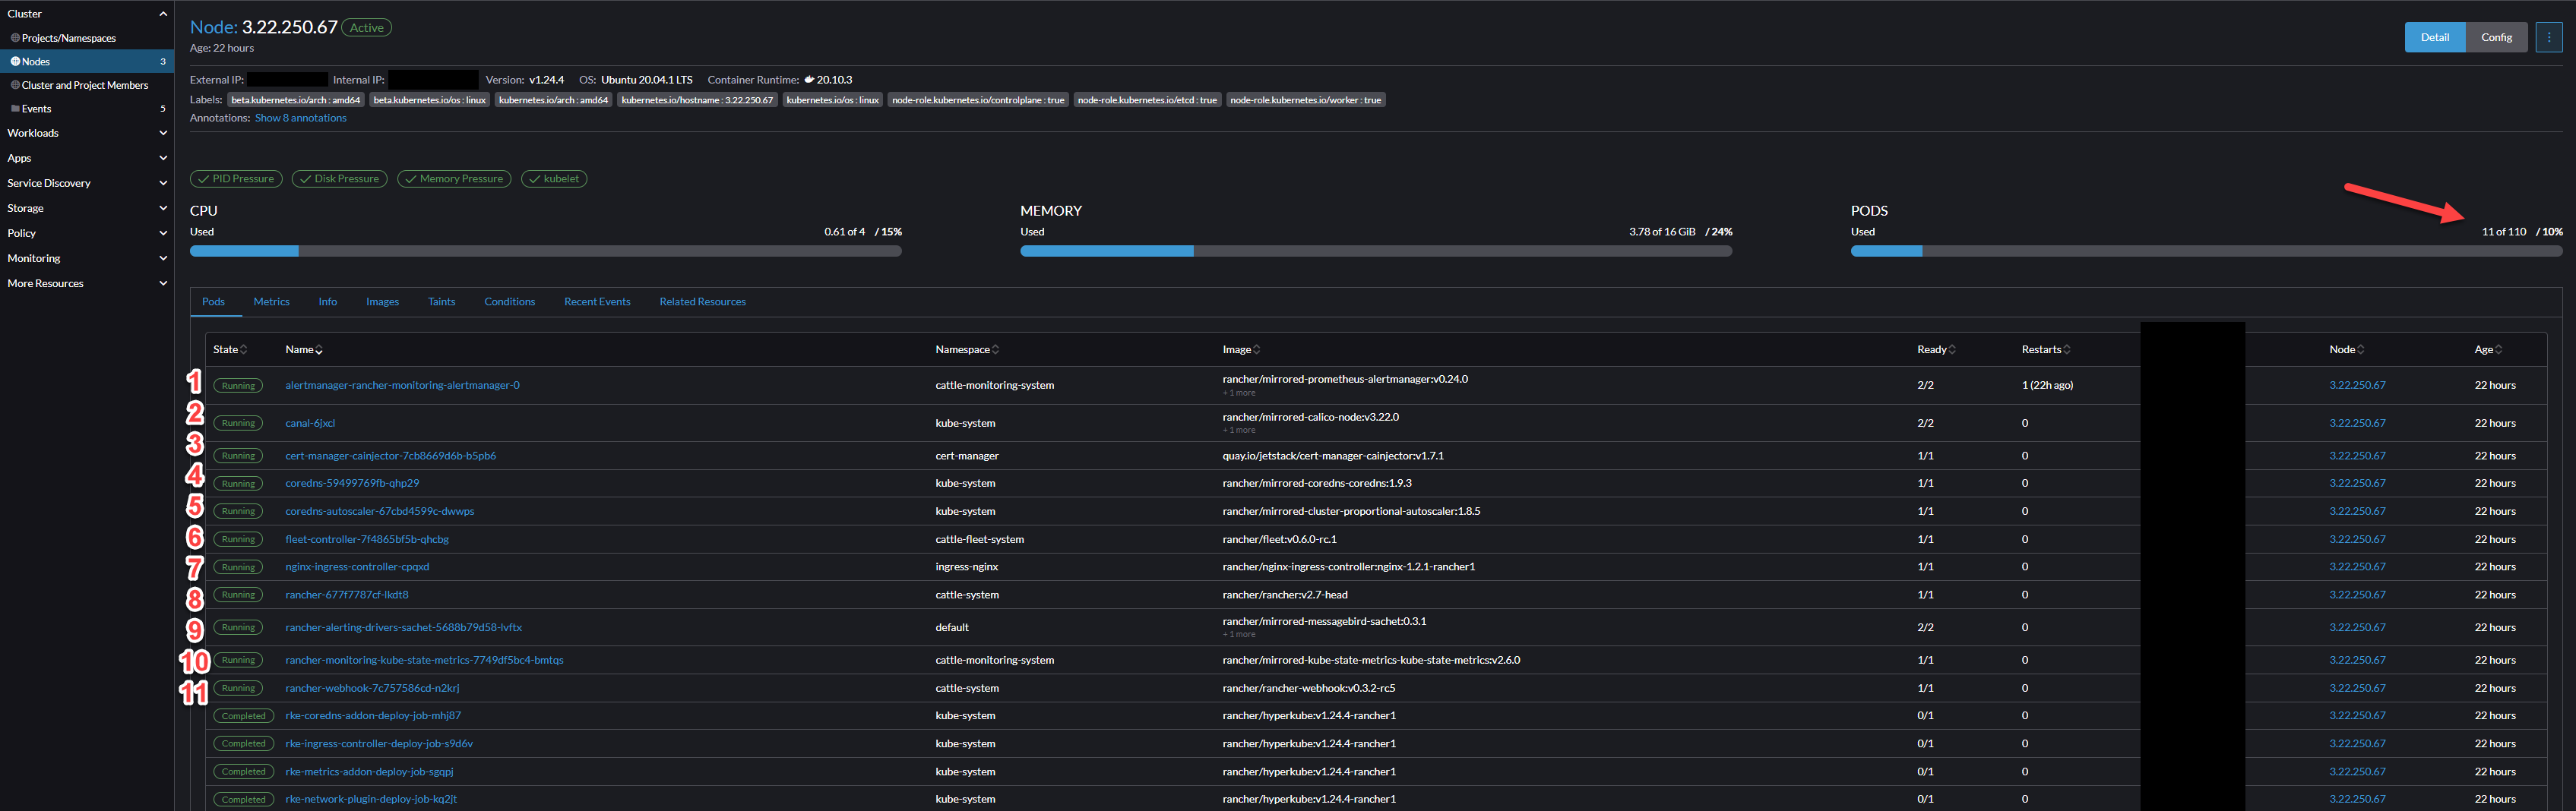Click the Docker whale container runtime icon
The image size is (2576, 811).
[811, 79]
